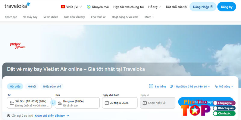This screenshot has height=120, width=241.
Task: Click the passengers people icon
Action: pos(172,86)
